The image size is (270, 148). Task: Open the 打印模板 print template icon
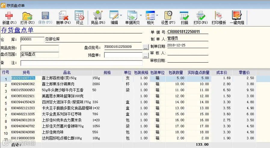(219, 15)
